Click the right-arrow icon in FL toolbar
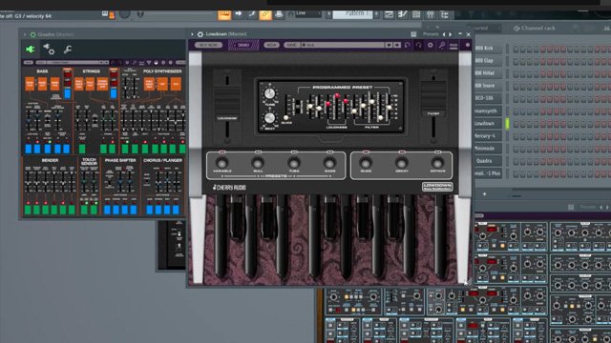 point(238,14)
